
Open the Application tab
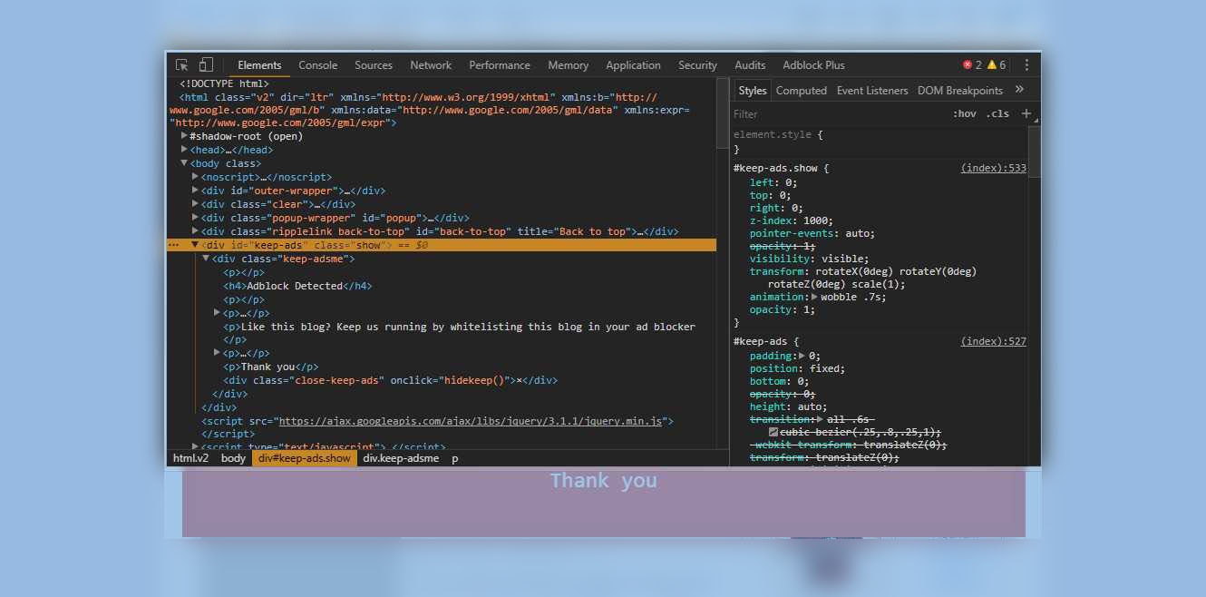point(633,65)
